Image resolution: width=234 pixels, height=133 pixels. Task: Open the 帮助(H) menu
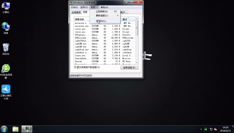click(104, 7)
